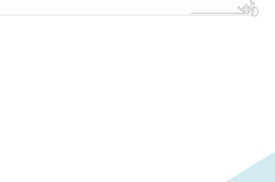Select the thick short gray bar under logo
The height and width of the screenshot is (182, 275).
pyautogui.click(x=220, y=13)
